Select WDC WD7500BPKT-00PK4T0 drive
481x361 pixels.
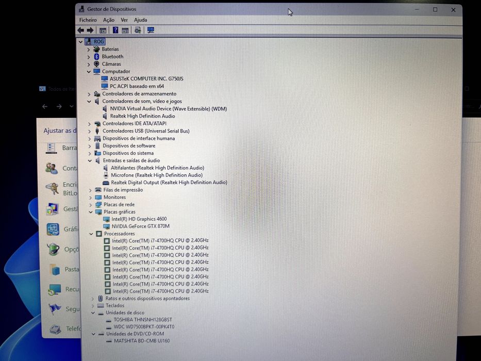[x=144, y=326]
